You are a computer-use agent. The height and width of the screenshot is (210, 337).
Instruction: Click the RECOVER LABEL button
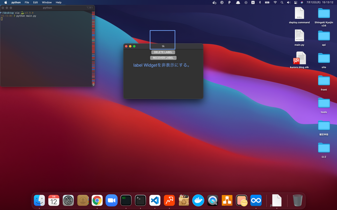click(x=163, y=57)
